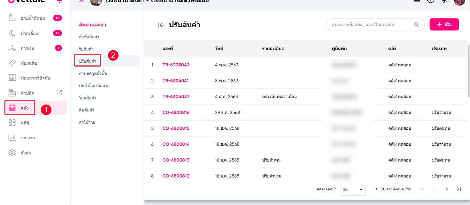This screenshot has height=205, width=470.
Task: Open the rows-per-page dropdown showing 20
Action: 353,189
